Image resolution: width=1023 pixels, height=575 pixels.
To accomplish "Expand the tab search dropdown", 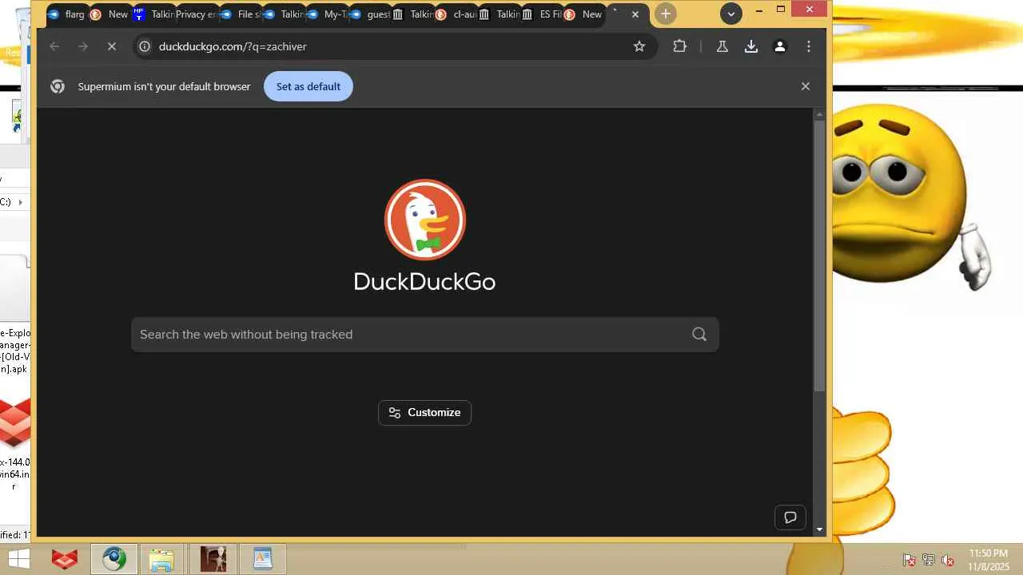I will coord(730,14).
